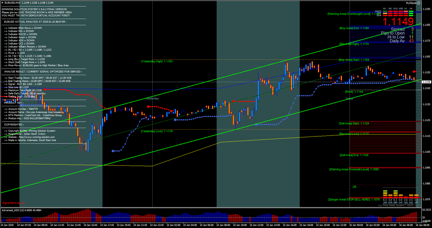Image resolution: width=432 pixels, height=228 pixels.
Task: Click the green H4 MACD signal block
Action: (x=411, y=12)
